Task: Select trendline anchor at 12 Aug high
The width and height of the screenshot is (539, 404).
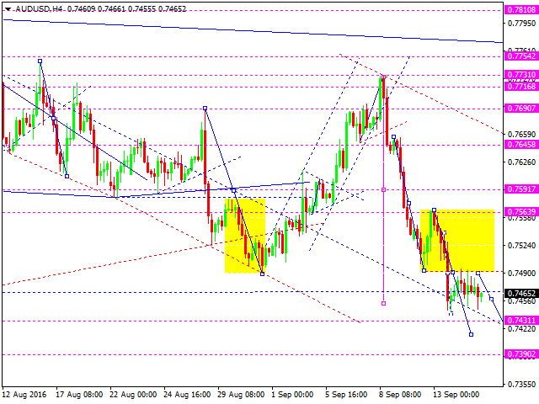Action: (x=40, y=61)
